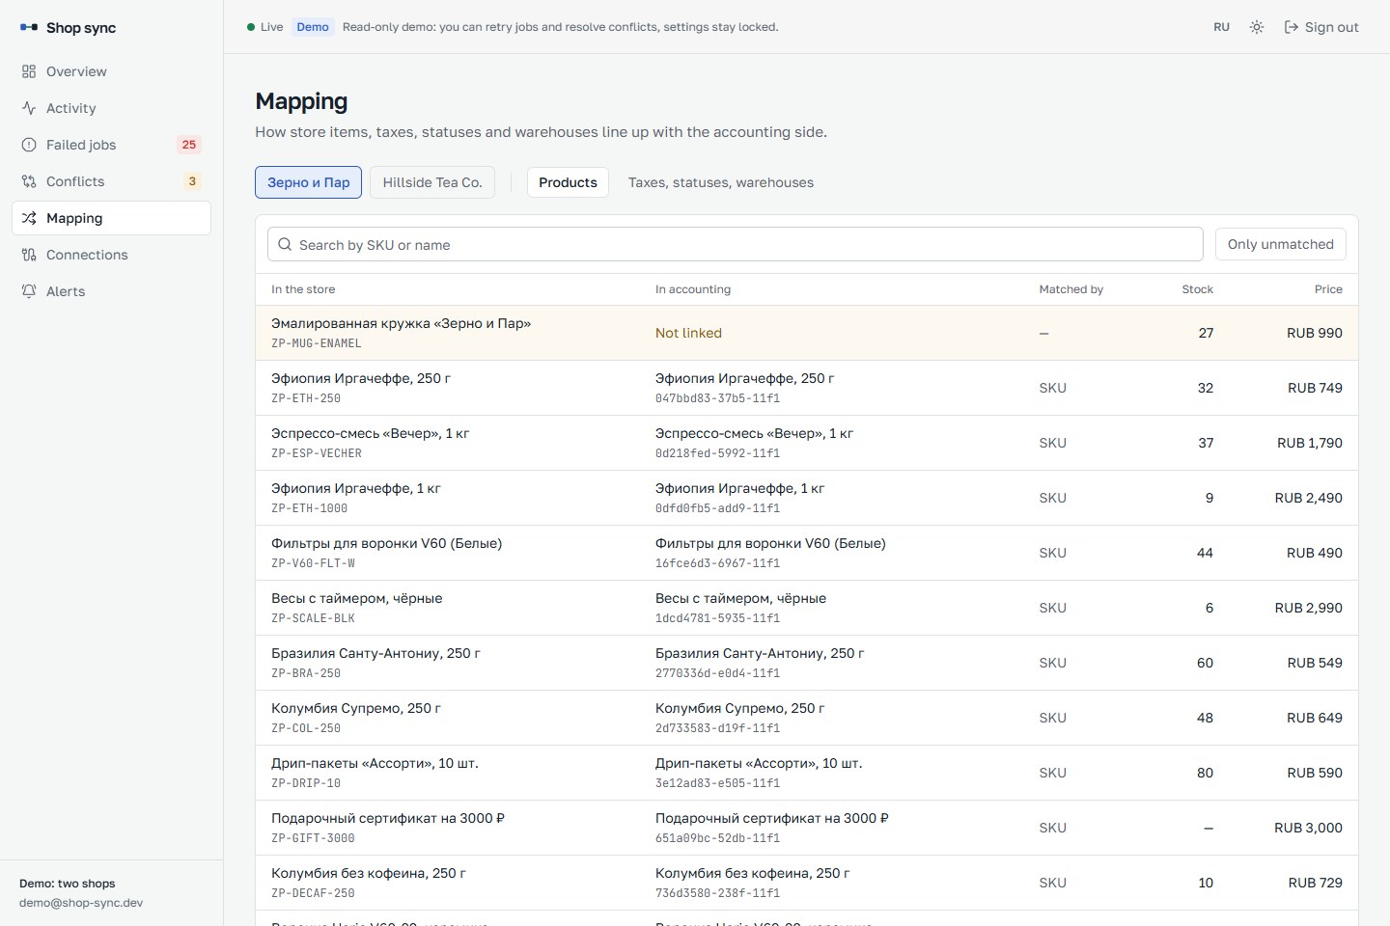Screen dimensions: 1390x926
Task: Toggle the Only unmatched filter
Action: (1281, 244)
